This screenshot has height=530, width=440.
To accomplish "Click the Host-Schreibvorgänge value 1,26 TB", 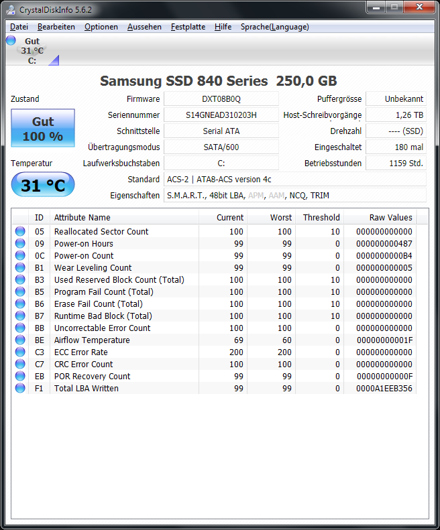I will pos(396,115).
